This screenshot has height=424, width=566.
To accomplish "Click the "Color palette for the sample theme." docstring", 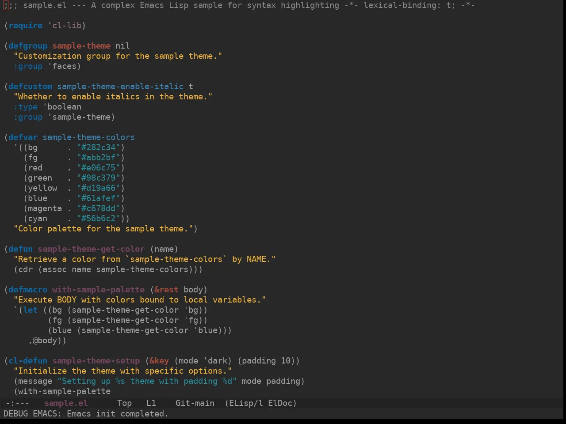I will (103, 228).
